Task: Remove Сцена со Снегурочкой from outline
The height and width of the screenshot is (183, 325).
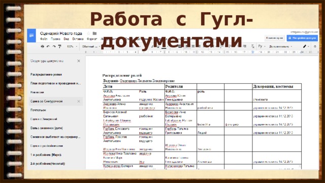Action: pos(79,101)
